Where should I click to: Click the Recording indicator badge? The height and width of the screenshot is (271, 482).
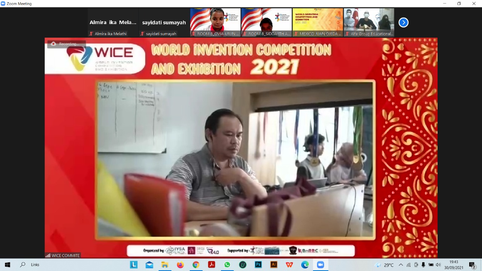pos(66,44)
